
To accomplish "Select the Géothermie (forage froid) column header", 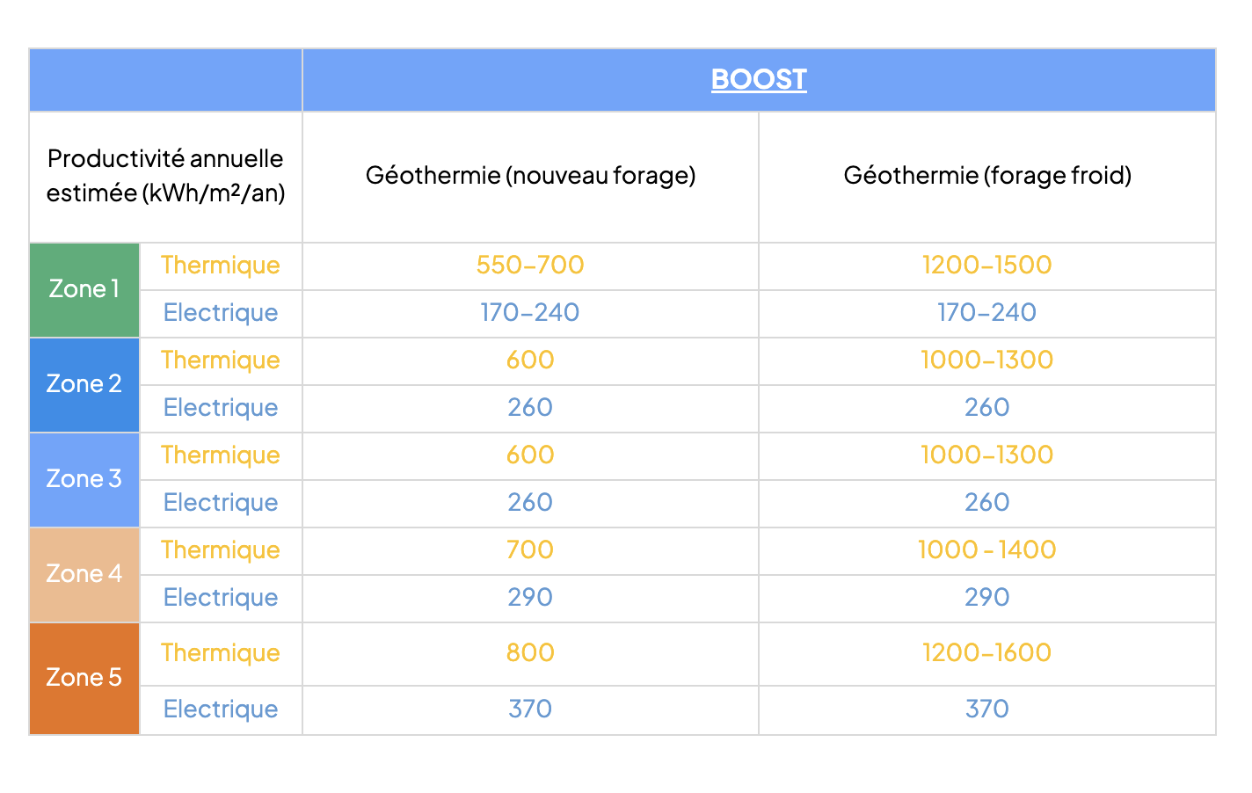I will 986,175.
